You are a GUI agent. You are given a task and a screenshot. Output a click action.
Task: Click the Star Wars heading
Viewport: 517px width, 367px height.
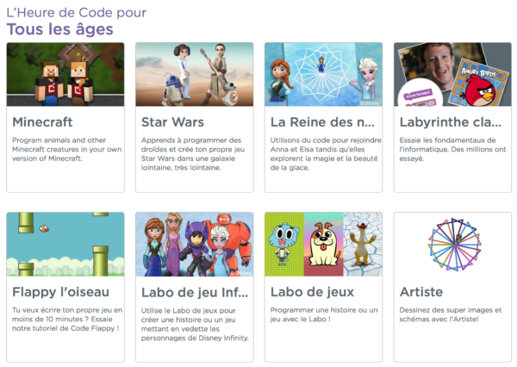[173, 122]
